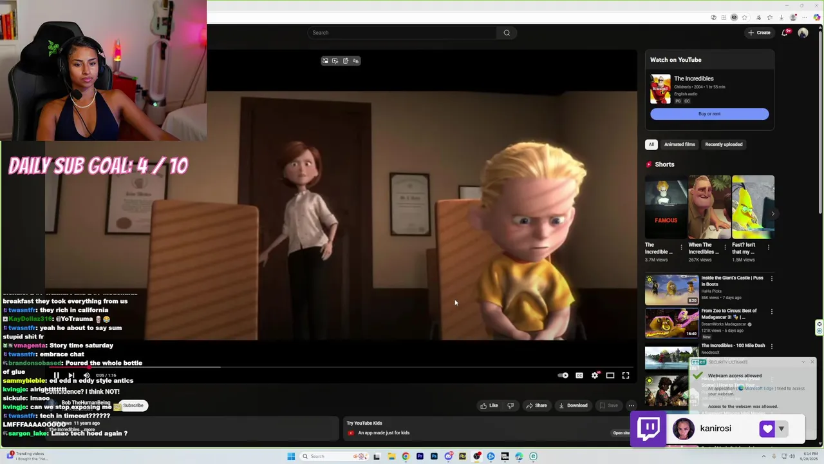Open YouTube notifications bell
This screenshot has height=464, width=824.
tap(785, 32)
